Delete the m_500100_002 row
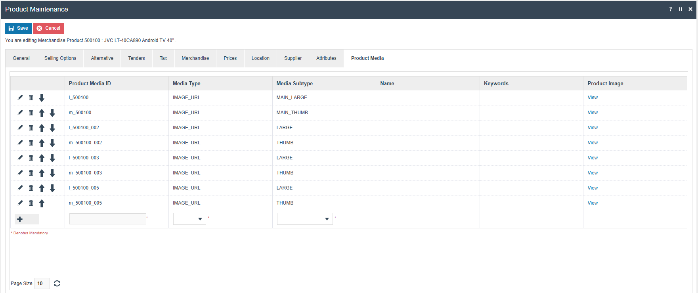This screenshot has height=293, width=698. [31, 143]
